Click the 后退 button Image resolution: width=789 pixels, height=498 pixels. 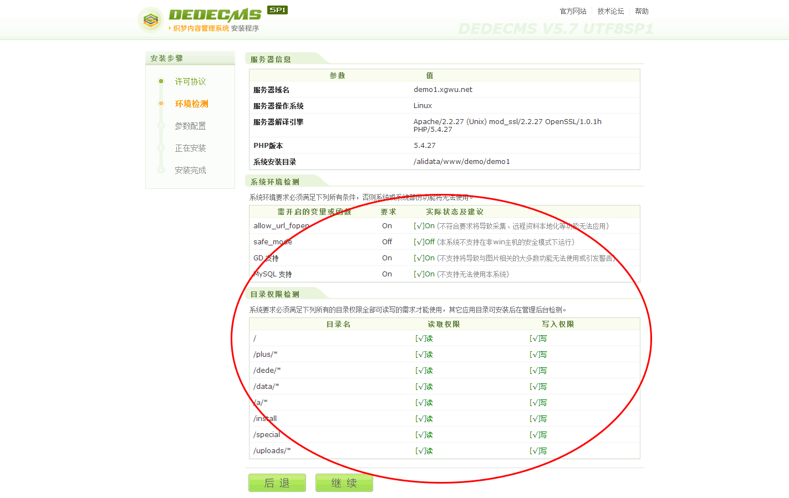[277, 482]
